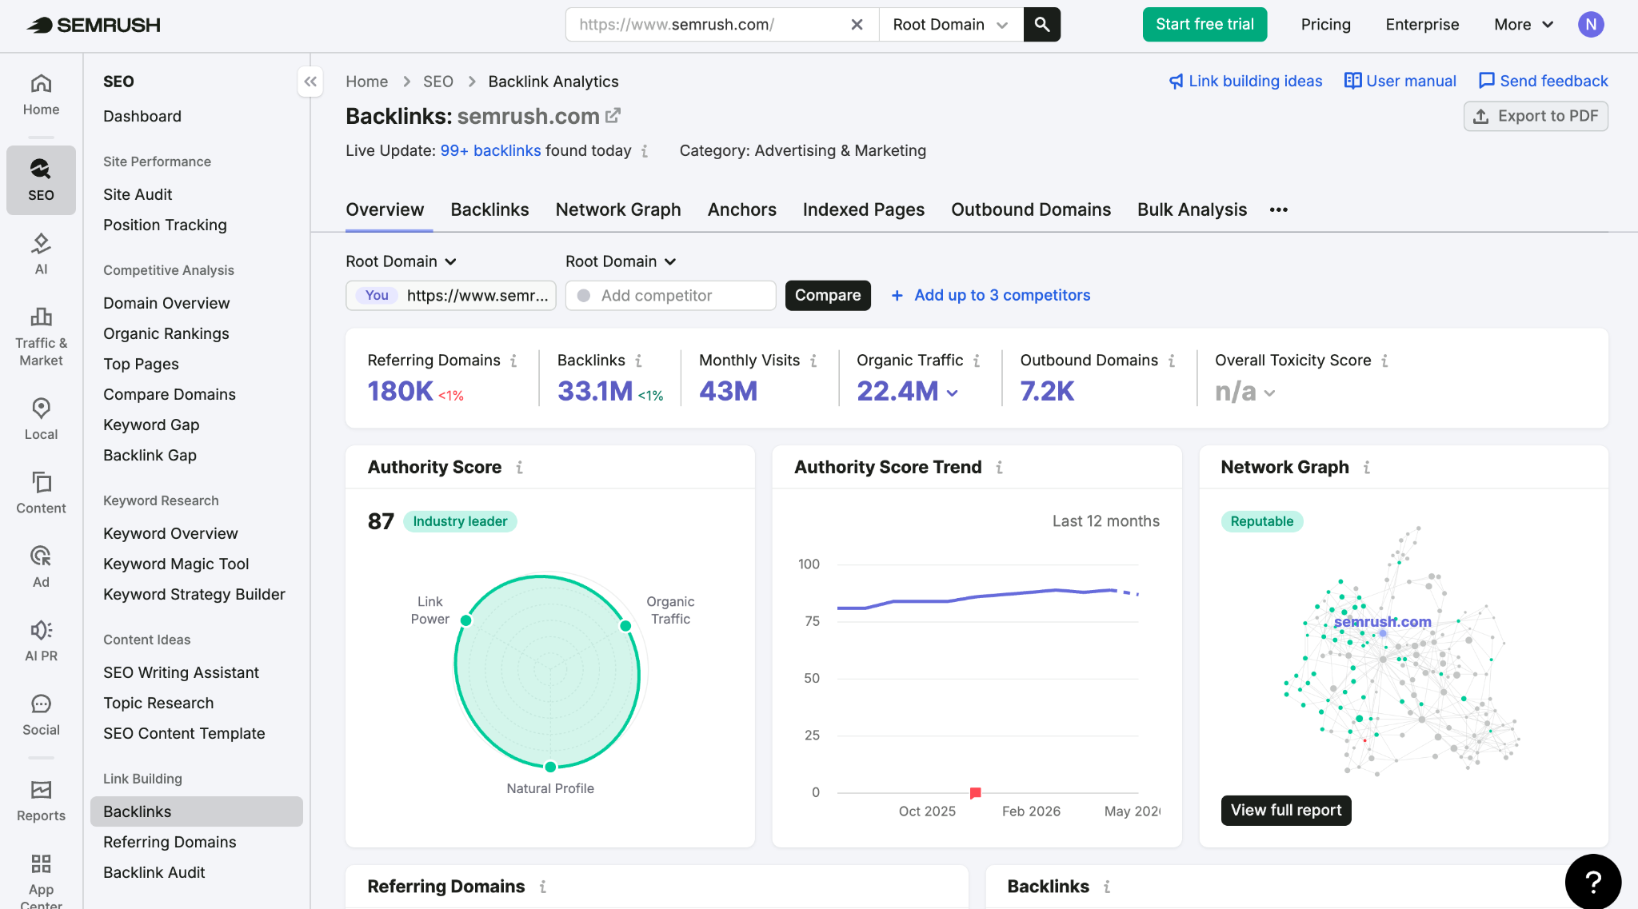The width and height of the screenshot is (1638, 909).
Task: Open semrush.com external link icon
Action: pos(613,116)
